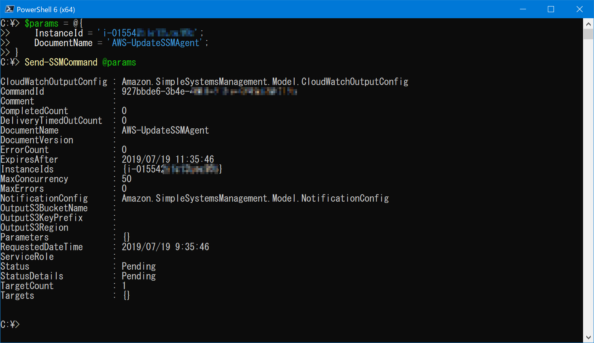This screenshot has width=594, height=343.
Task: Click the Status value showing Pending
Action: tap(138, 266)
